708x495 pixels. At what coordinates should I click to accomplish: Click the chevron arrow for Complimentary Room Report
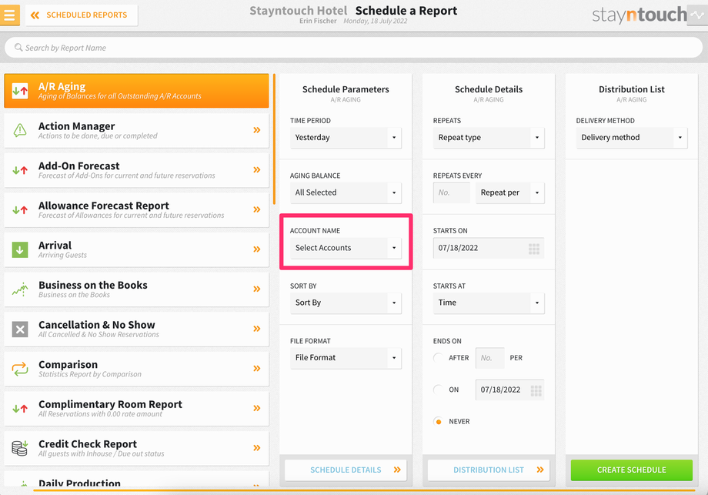point(257,408)
